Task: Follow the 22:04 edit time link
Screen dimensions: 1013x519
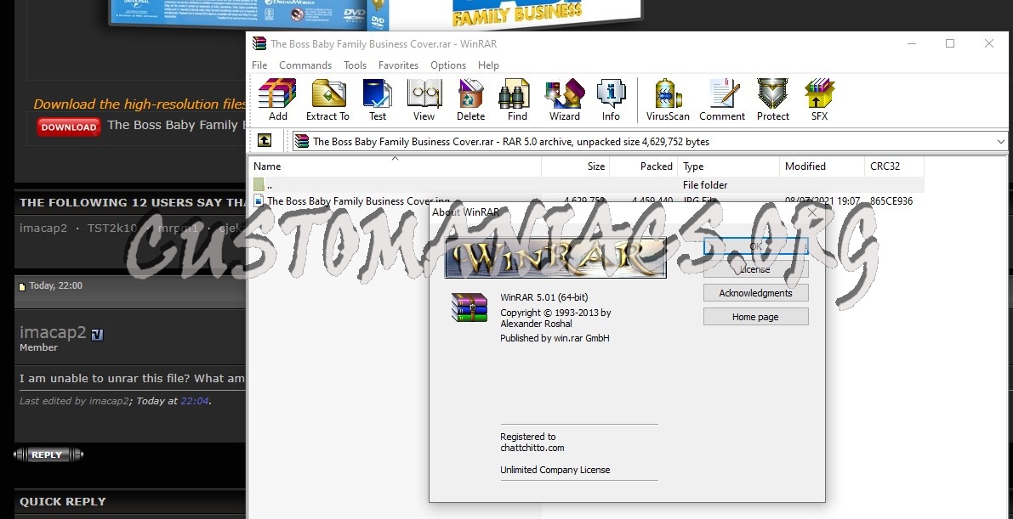Action: click(x=195, y=401)
